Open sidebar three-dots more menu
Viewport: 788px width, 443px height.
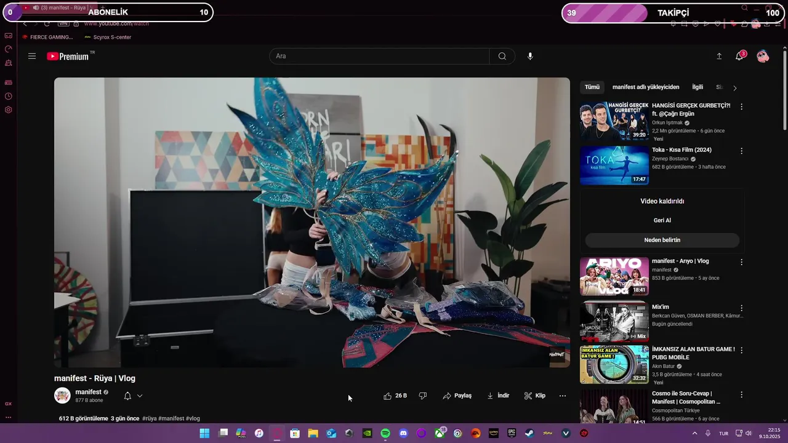9,418
